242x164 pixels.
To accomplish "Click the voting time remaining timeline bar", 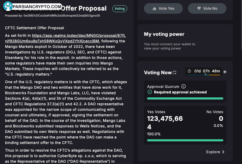I will coord(204,75).
